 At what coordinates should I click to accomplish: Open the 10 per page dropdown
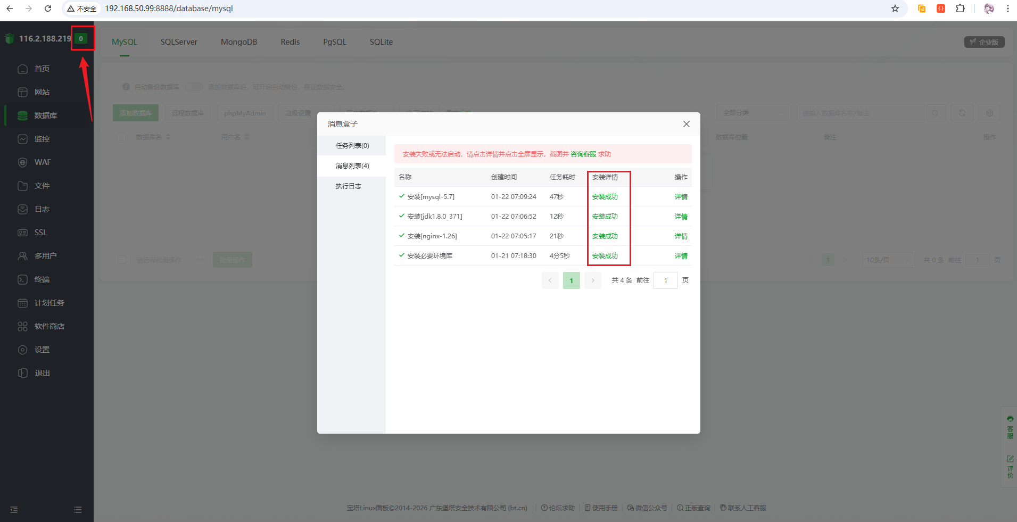pos(887,260)
